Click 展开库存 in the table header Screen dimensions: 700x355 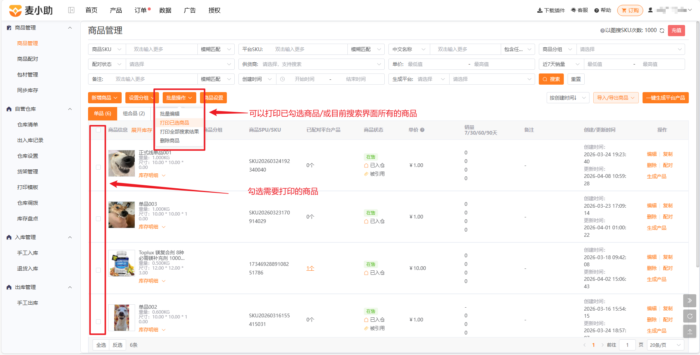click(x=142, y=130)
